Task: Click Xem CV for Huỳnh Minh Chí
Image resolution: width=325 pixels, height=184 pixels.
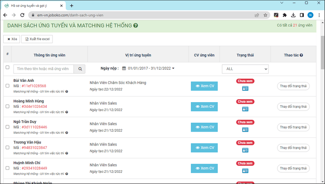Action: tap(204, 168)
